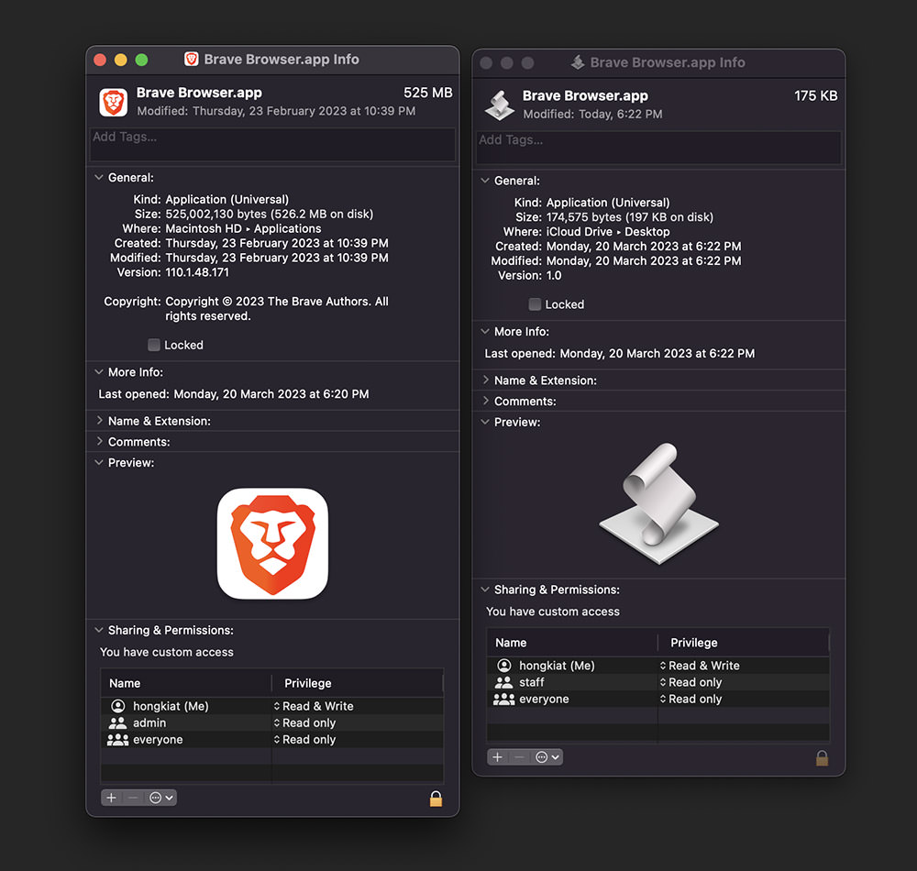917x871 pixels.
Task: Click 'iCloud Drive ▸ Desktop' location text
Action: (x=608, y=231)
